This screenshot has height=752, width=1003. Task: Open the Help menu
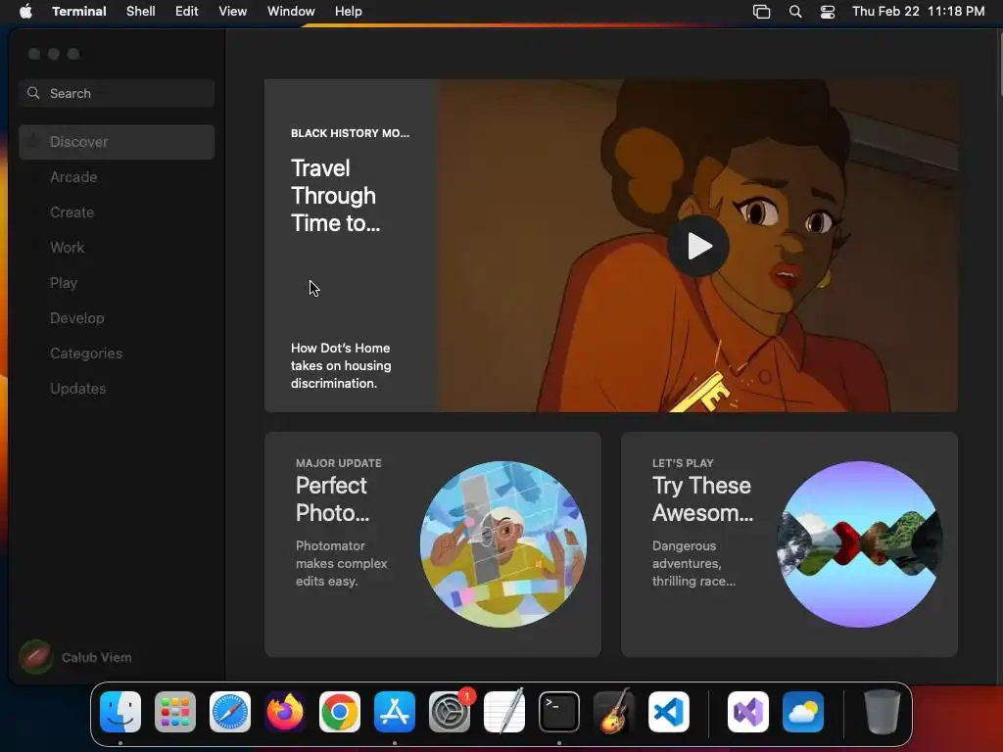tap(349, 12)
